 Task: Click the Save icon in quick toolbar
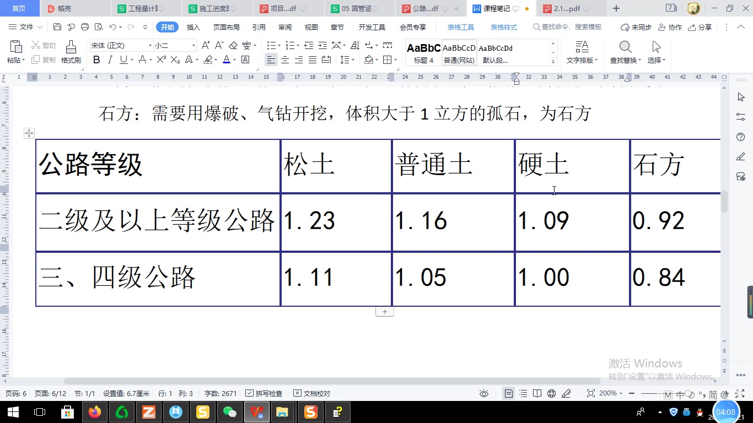[x=57, y=27]
